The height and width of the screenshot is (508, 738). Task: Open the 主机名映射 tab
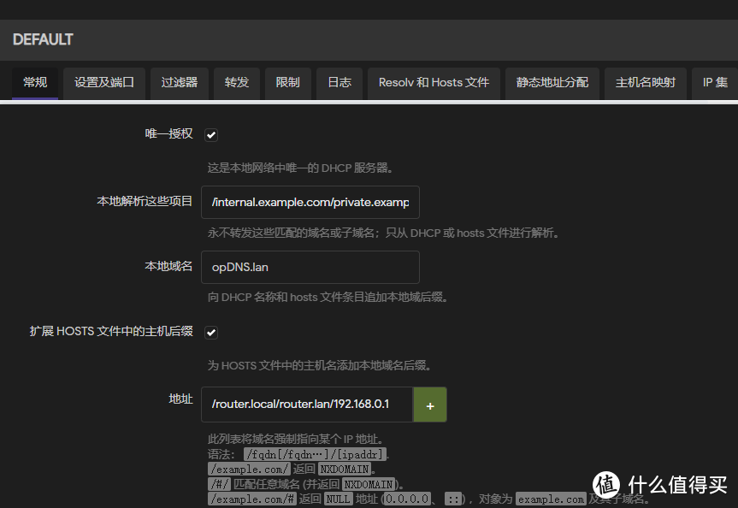click(645, 83)
